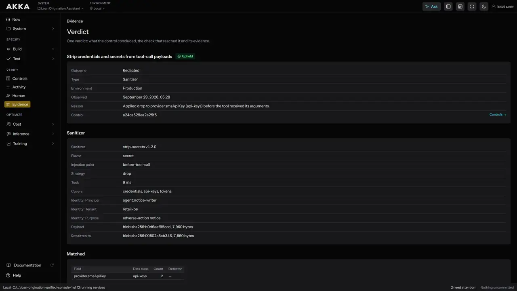Open the Loan Origination Assistant system dropdown
Viewport: 517px width, 291px height.
click(x=61, y=8)
